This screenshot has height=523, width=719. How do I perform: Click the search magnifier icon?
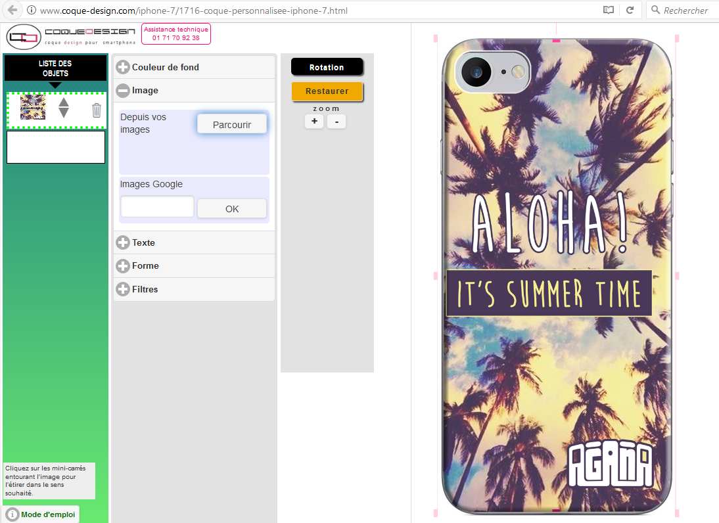[x=656, y=10]
